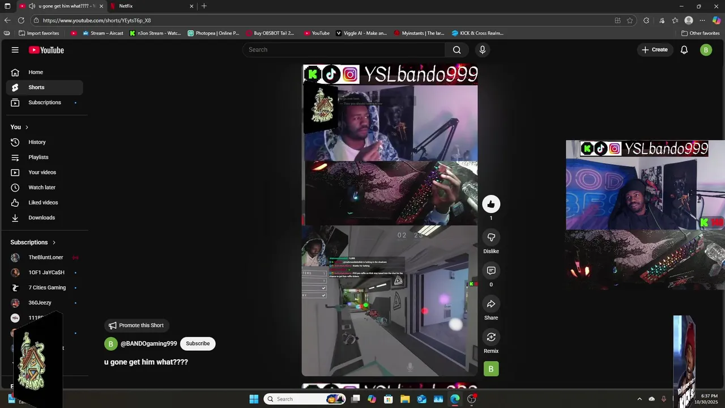Open KICK & Cross Realm bookmark
725x408 pixels.
tap(477, 33)
